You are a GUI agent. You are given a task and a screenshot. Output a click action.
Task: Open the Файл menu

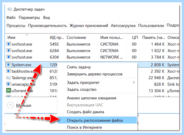11,17
